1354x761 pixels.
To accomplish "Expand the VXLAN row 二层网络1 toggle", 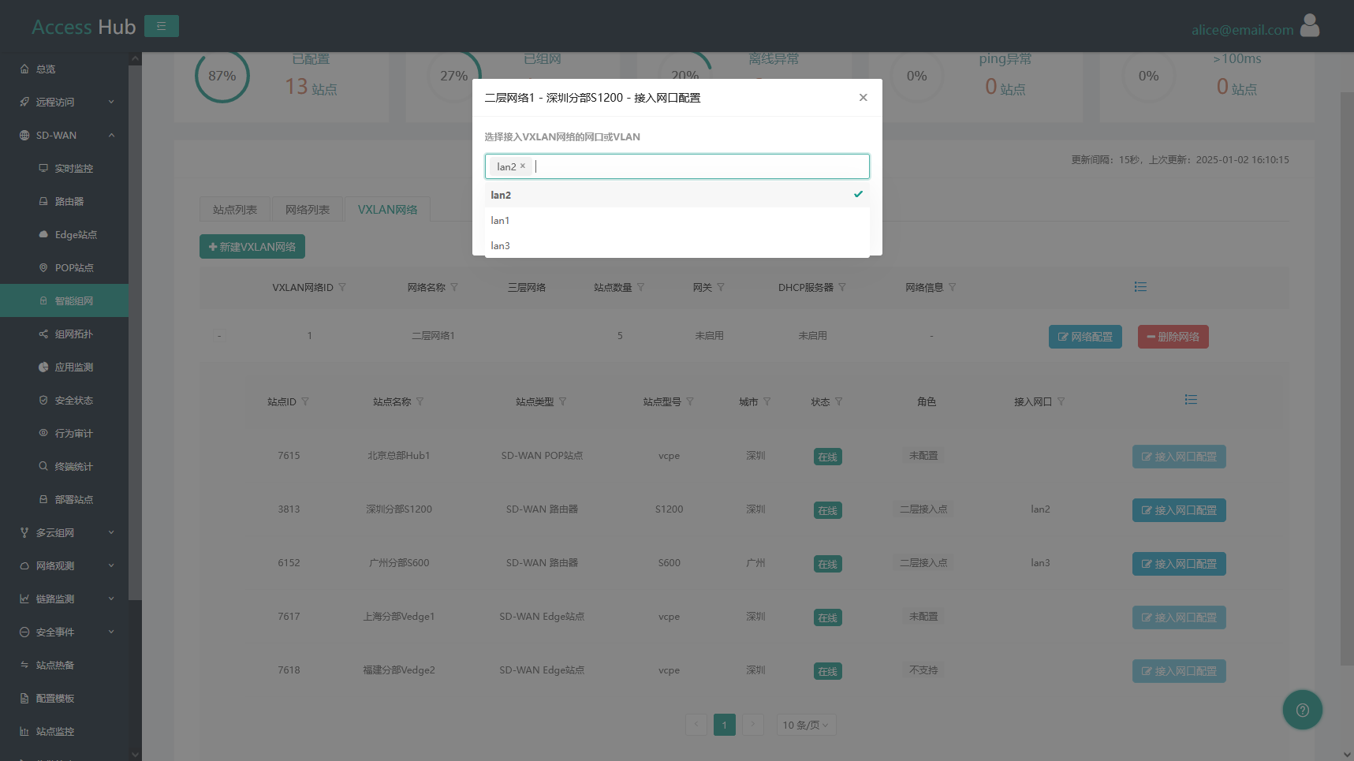I will point(219,336).
